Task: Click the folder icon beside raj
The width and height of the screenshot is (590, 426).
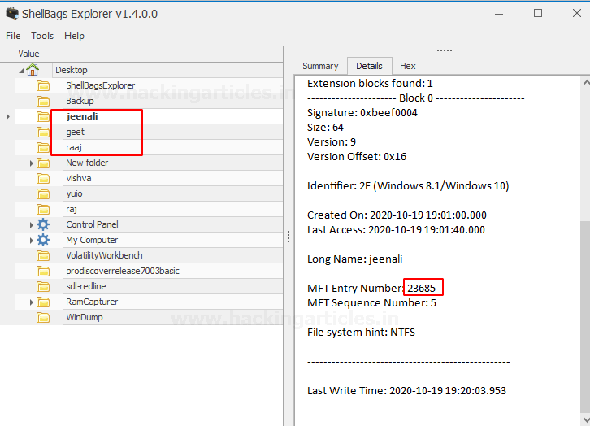Action: pyautogui.click(x=43, y=209)
